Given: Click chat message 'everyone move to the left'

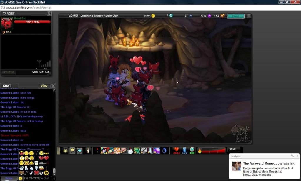Looking at the screenshot, I should click(x=35, y=145).
